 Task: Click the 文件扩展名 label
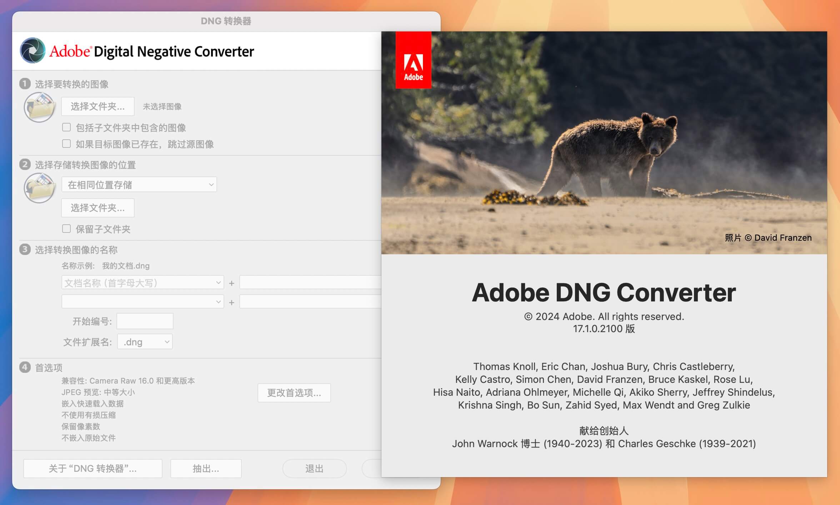coord(88,342)
